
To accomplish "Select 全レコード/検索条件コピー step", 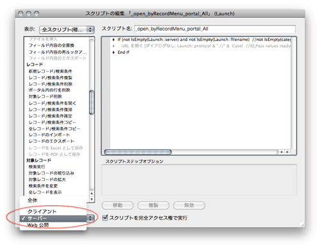I will tap(54, 128).
